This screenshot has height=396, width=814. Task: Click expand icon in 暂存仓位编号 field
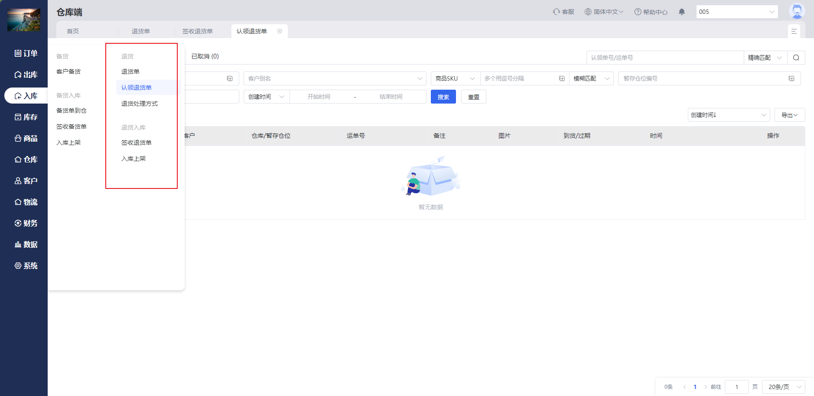791,78
